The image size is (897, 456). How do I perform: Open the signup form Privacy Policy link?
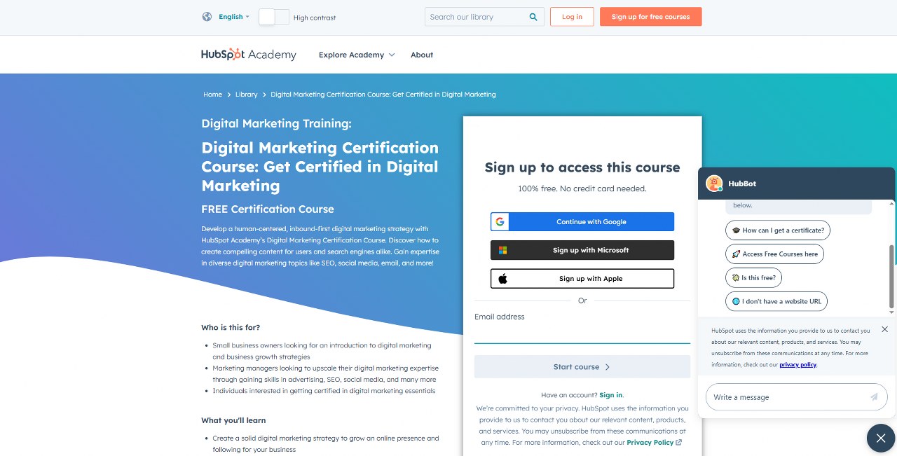[x=650, y=443]
